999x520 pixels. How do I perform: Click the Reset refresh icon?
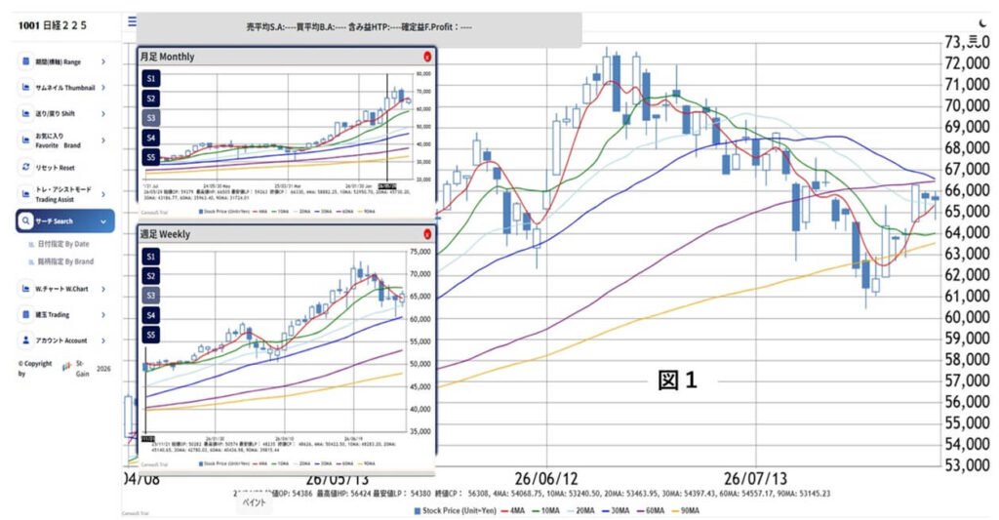[x=25, y=167]
